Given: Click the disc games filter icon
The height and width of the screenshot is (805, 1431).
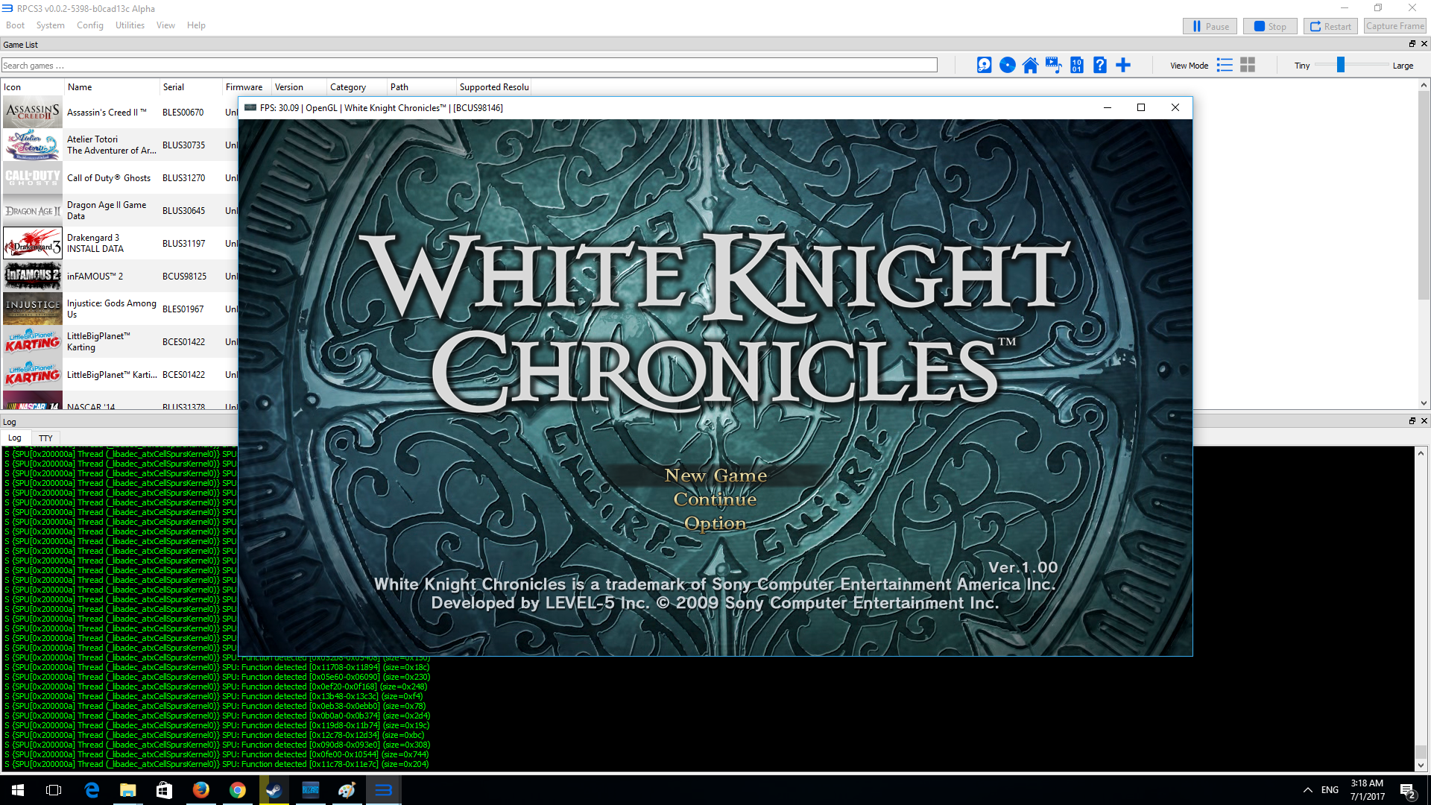Looking at the screenshot, I should pos(1007,66).
